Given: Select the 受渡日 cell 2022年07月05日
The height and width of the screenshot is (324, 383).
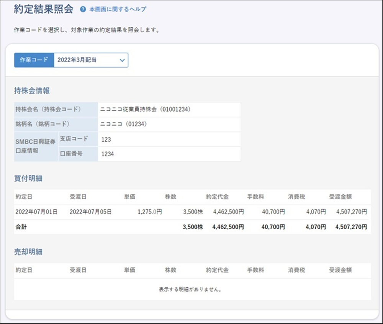Looking at the screenshot, I should pyautogui.click(x=90, y=212).
